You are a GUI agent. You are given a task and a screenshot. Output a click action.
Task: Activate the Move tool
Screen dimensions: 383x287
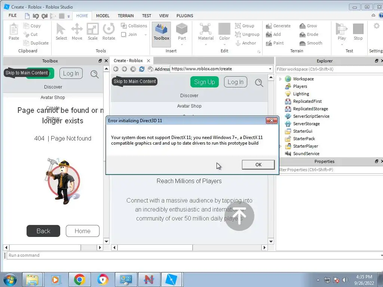pos(77,32)
